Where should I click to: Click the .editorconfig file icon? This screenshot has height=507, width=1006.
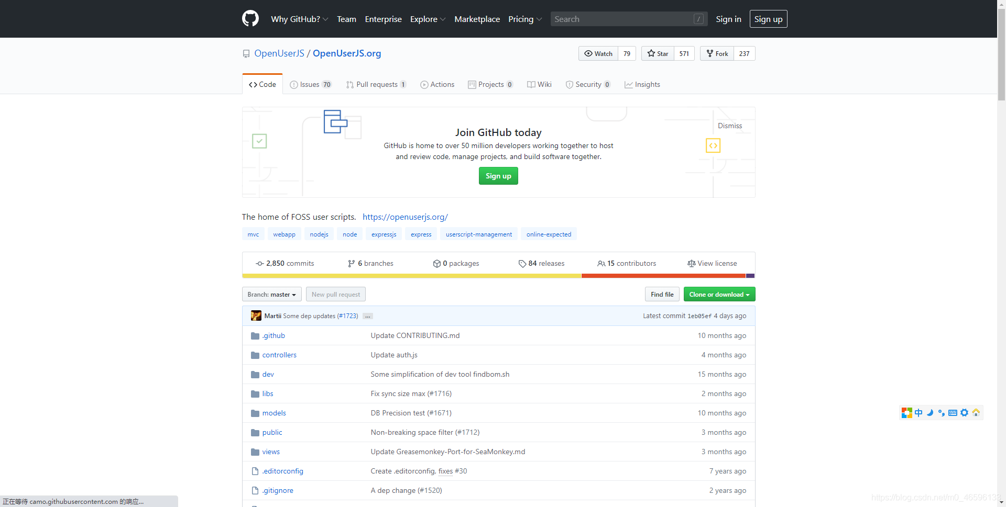[255, 471]
